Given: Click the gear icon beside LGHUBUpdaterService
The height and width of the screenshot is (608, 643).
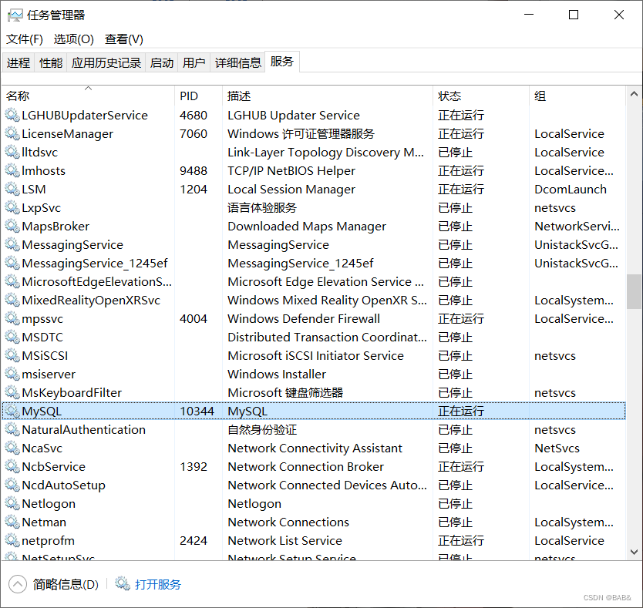Looking at the screenshot, I should pos(12,116).
